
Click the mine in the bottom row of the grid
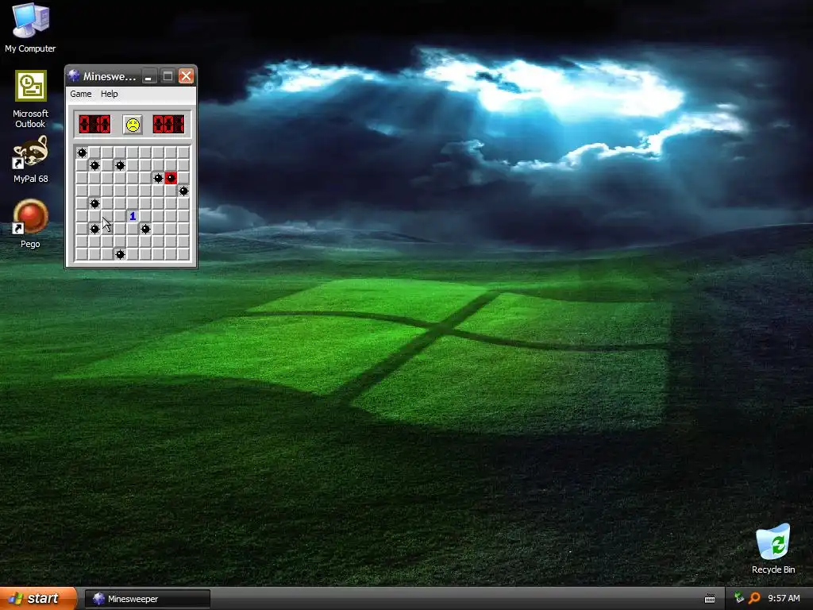click(x=120, y=254)
